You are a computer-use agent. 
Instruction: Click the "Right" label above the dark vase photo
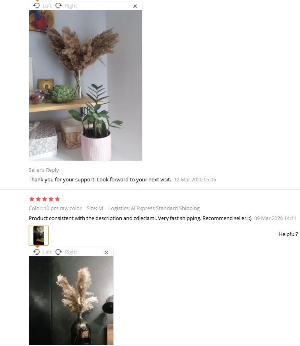coord(71,252)
